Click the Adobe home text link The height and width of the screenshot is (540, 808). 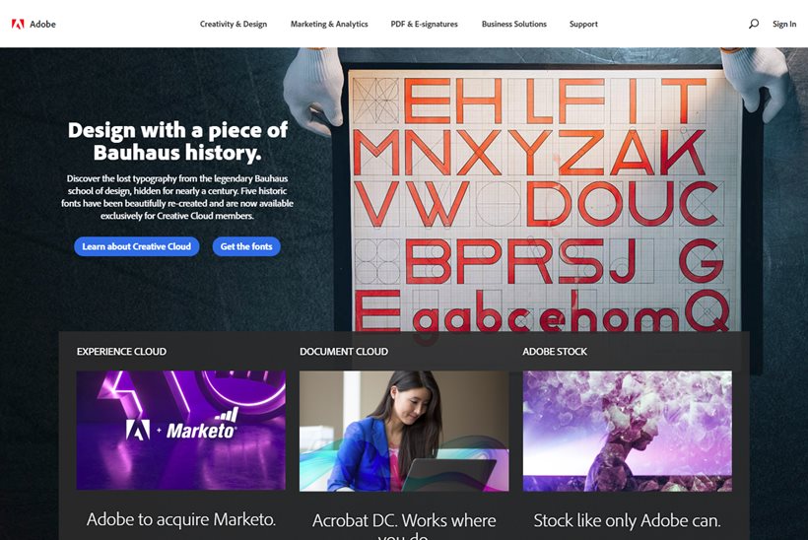(x=42, y=24)
